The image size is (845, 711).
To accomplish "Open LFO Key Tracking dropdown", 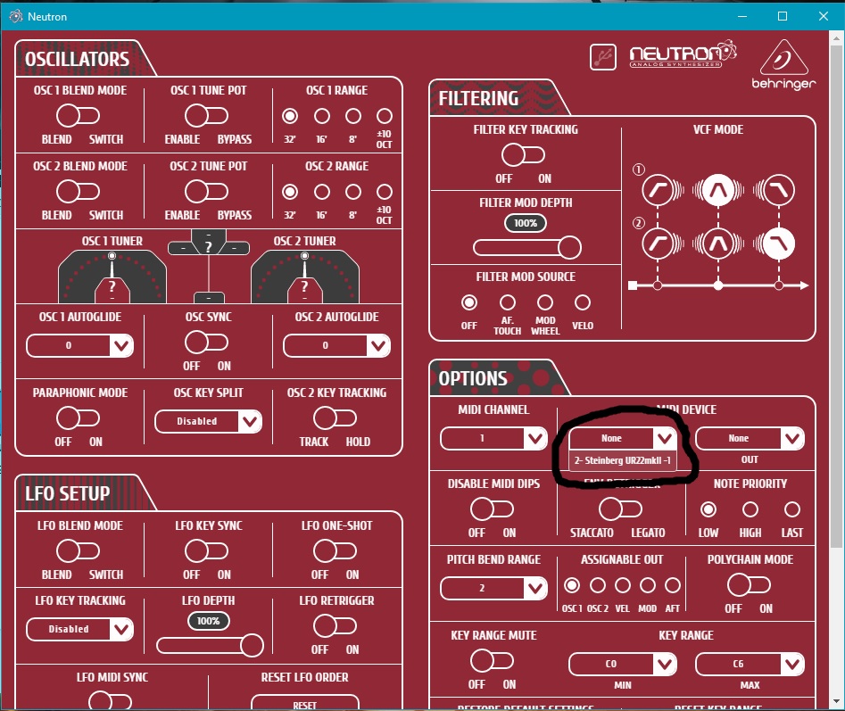I will 79,629.
